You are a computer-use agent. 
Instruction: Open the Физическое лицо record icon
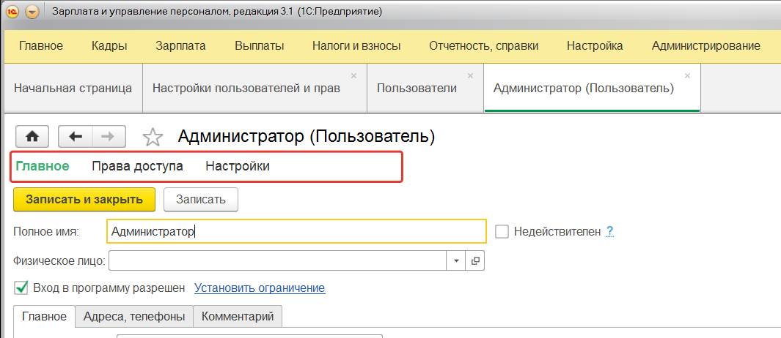coord(475,260)
